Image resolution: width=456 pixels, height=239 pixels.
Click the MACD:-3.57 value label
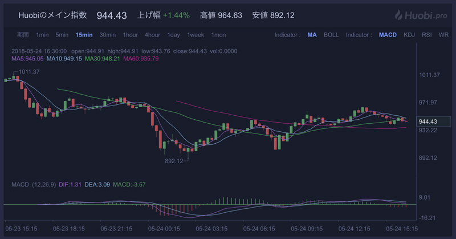pos(129,185)
